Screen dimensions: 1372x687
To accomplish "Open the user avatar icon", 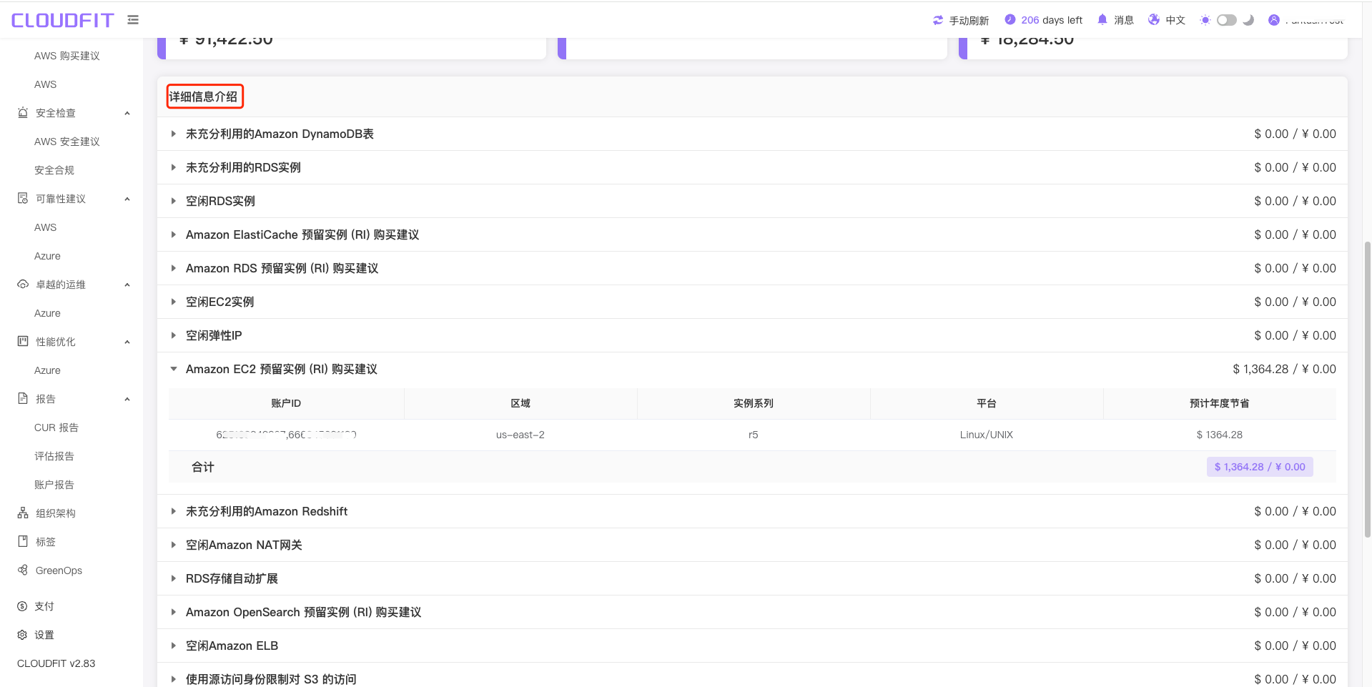I will tap(1274, 20).
